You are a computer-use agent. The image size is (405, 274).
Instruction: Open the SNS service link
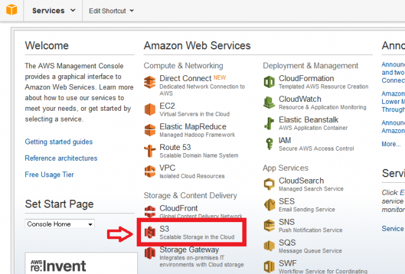click(287, 222)
